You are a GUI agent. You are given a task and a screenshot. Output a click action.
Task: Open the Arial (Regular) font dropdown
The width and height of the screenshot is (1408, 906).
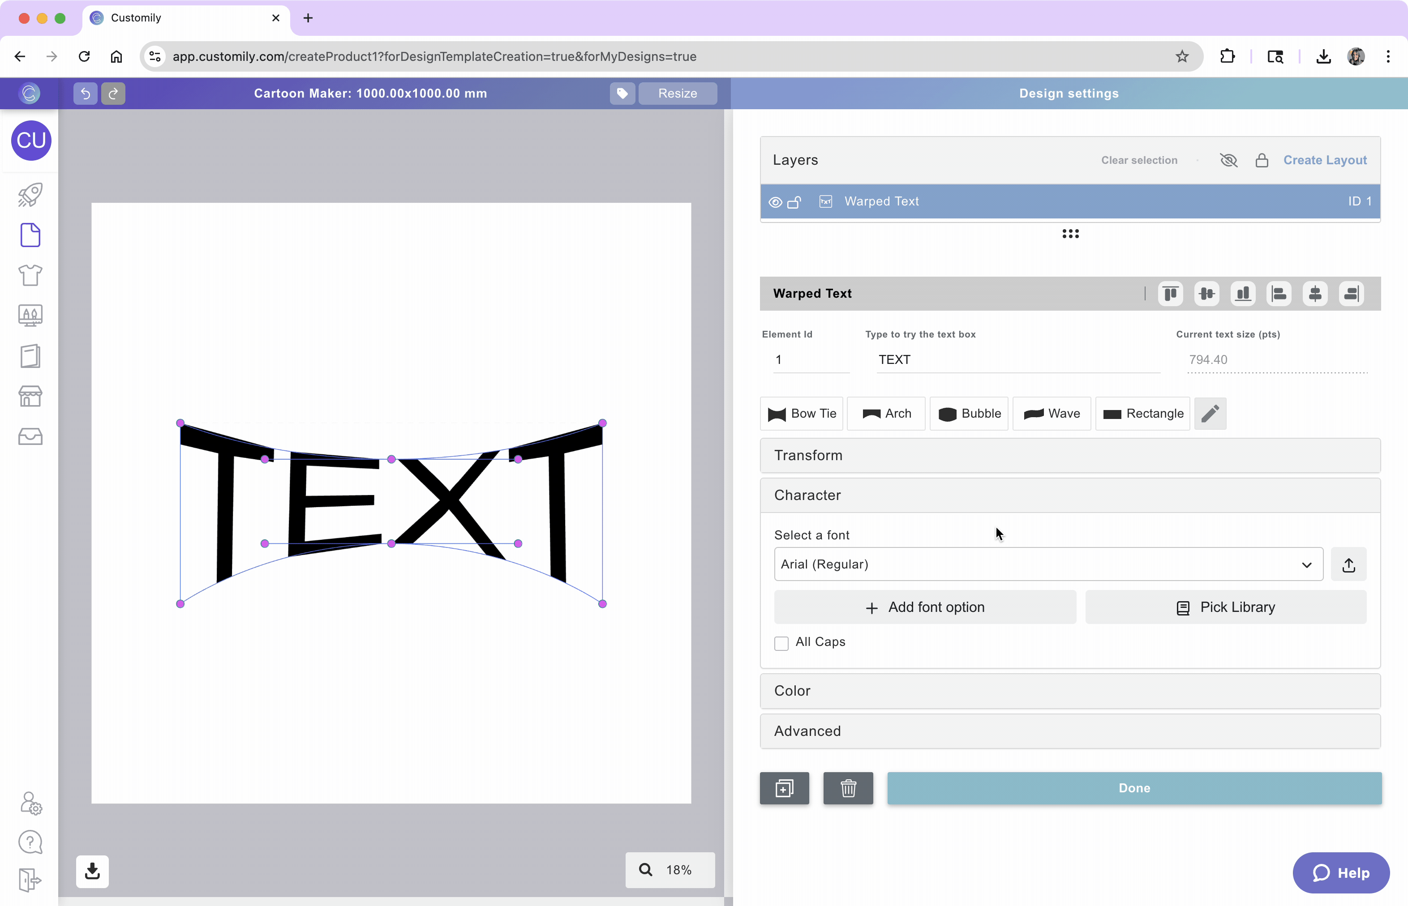tap(1048, 565)
